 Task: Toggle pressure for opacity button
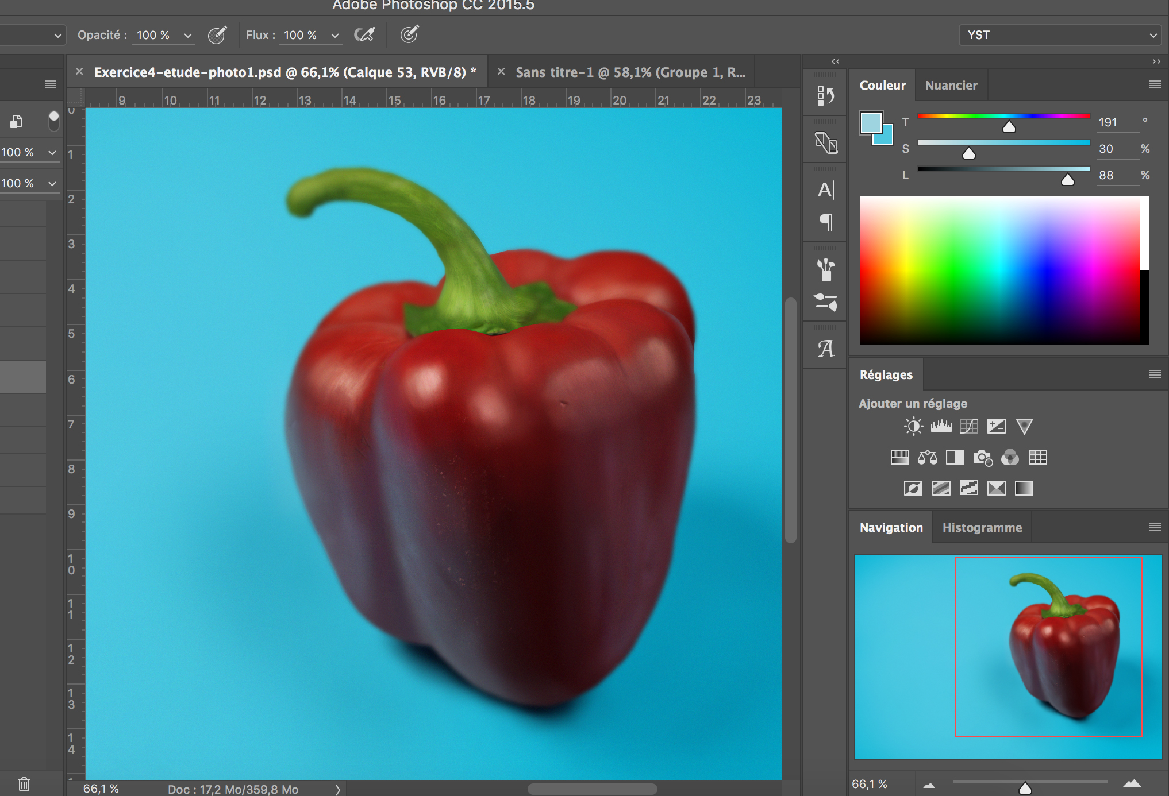217,35
